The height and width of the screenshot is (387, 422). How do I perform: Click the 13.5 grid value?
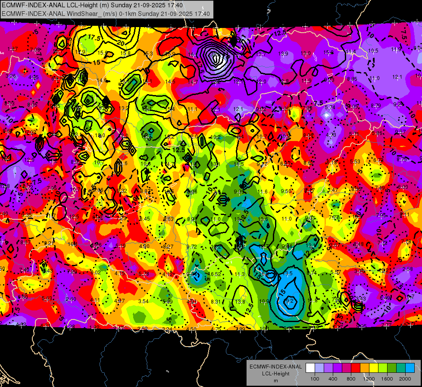click(288, 273)
